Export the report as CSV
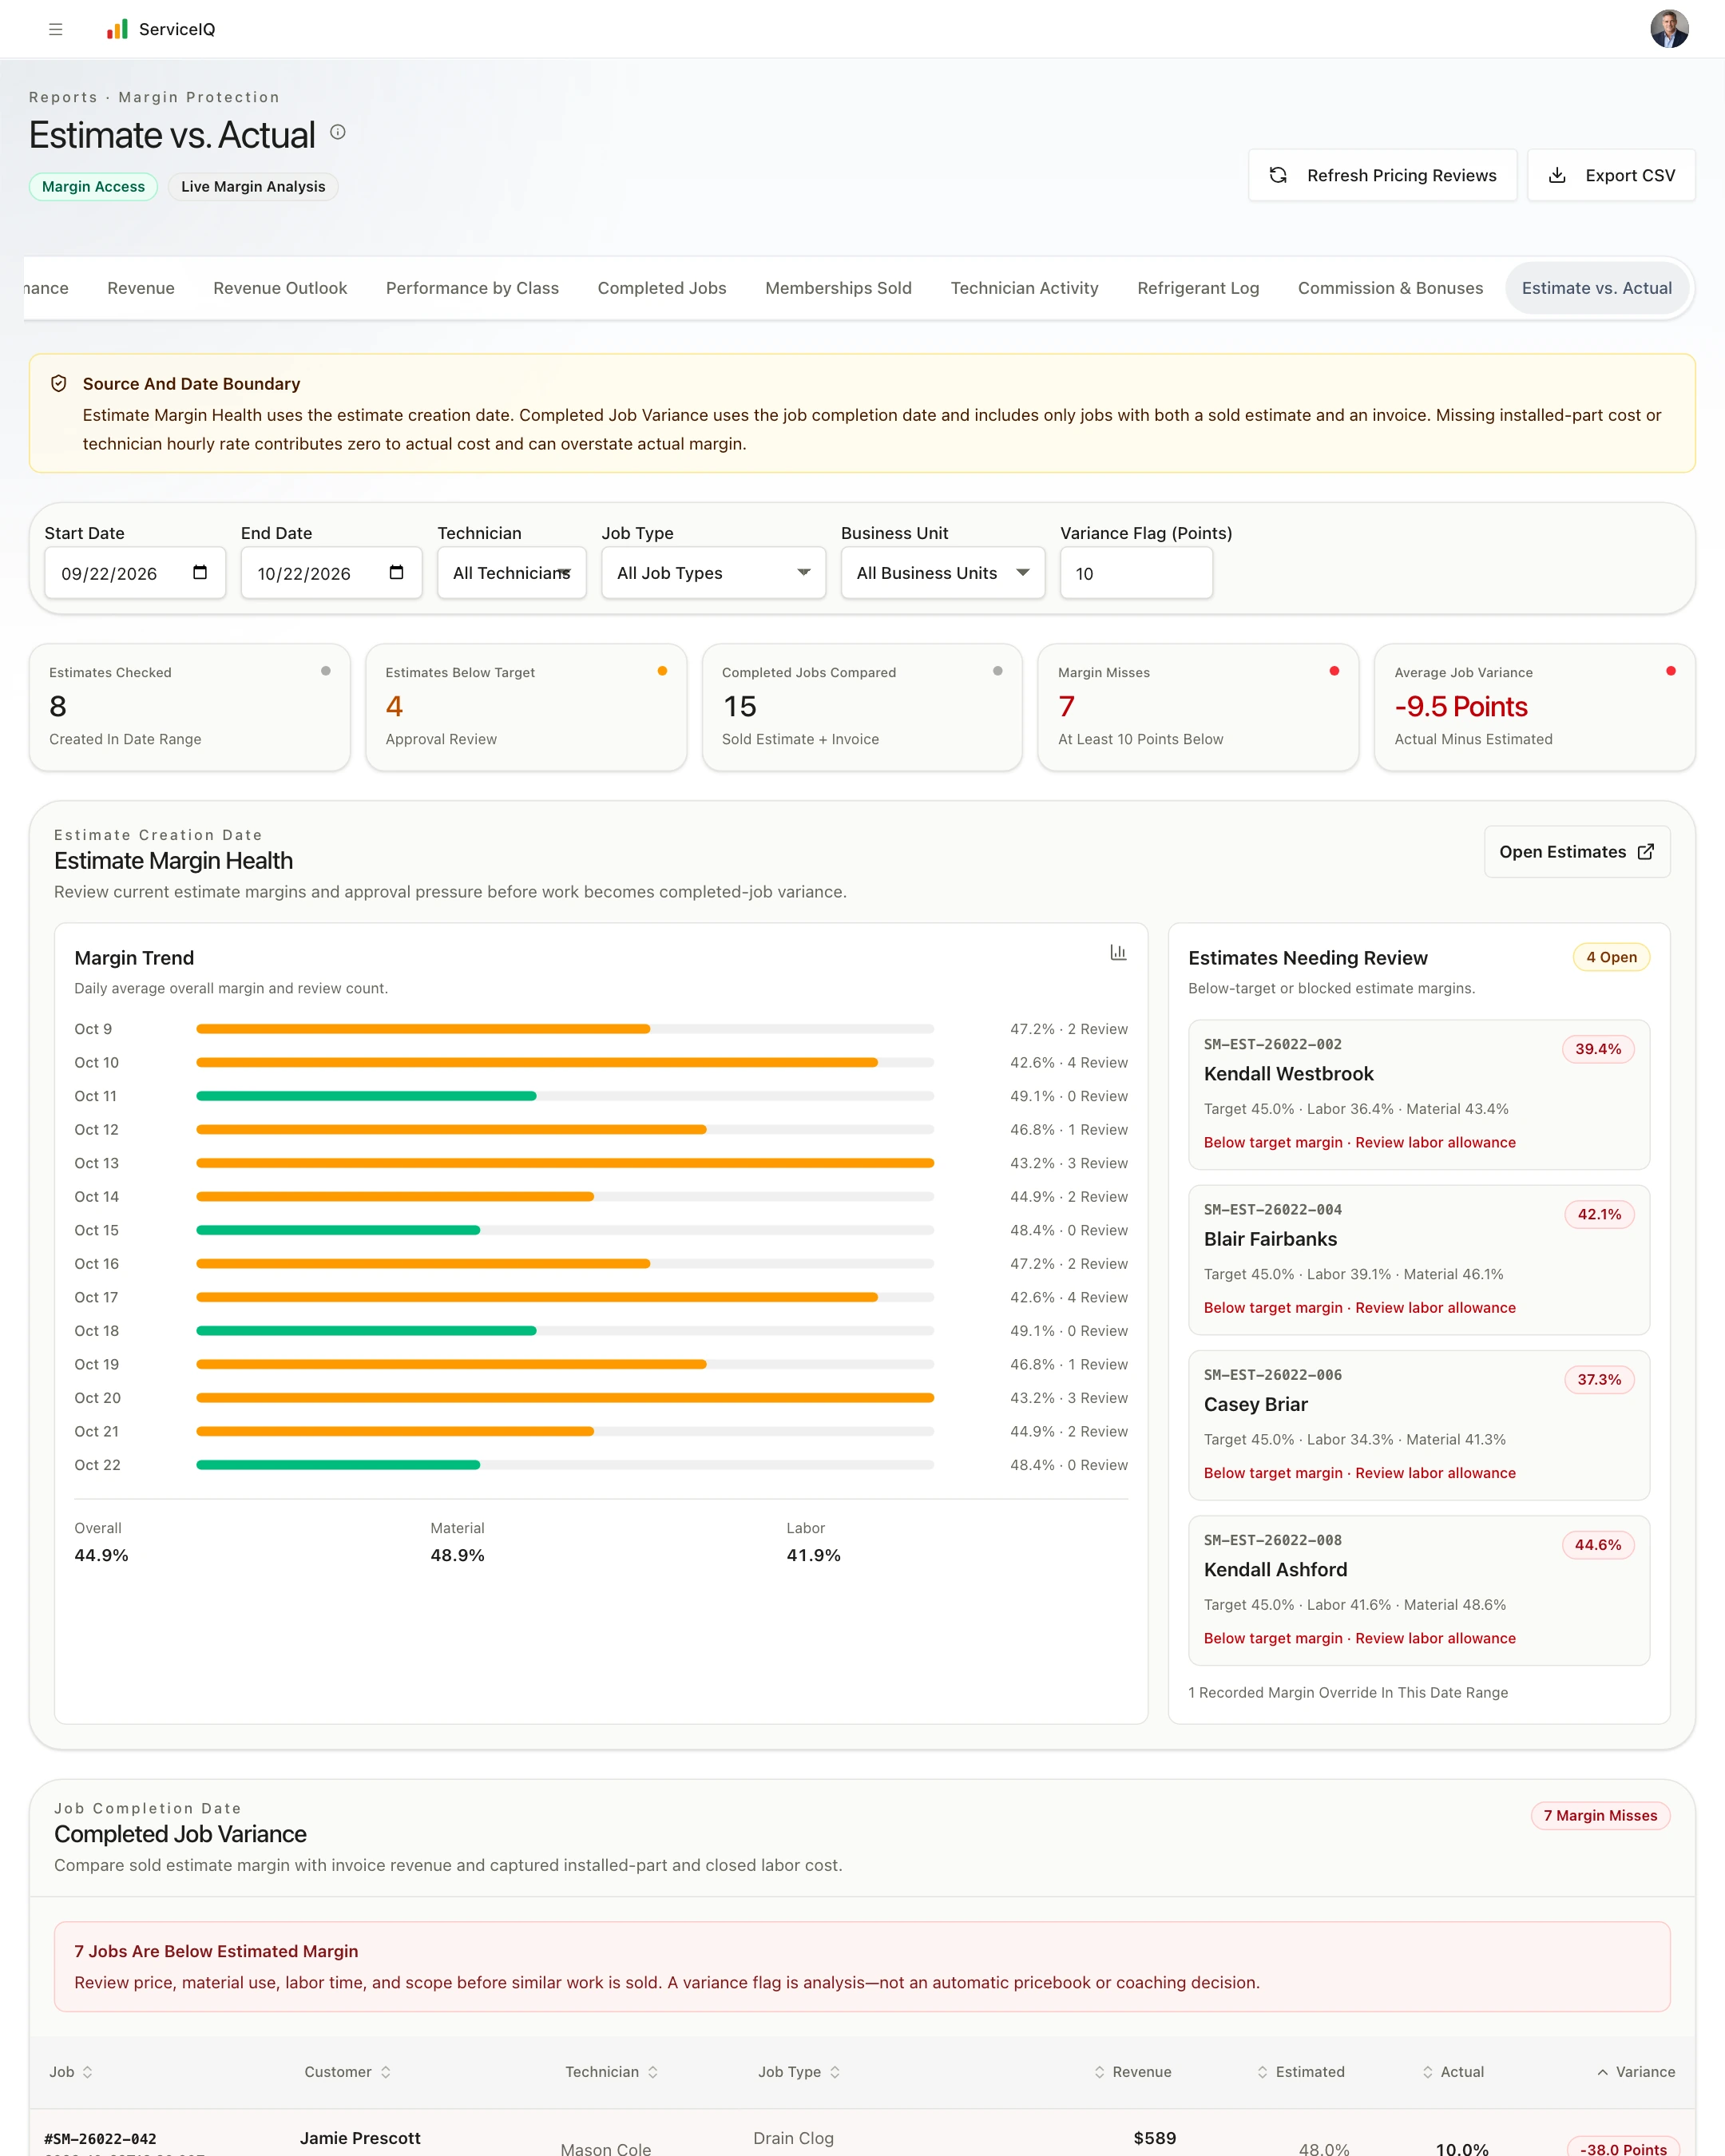The image size is (1725, 2156). [1611, 175]
